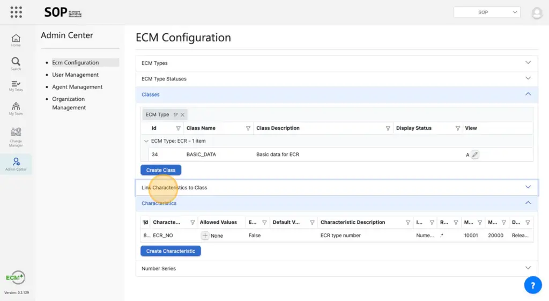The image size is (549, 301).
Task: Open Search from the sidebar
Action: [x=16, y=64]
